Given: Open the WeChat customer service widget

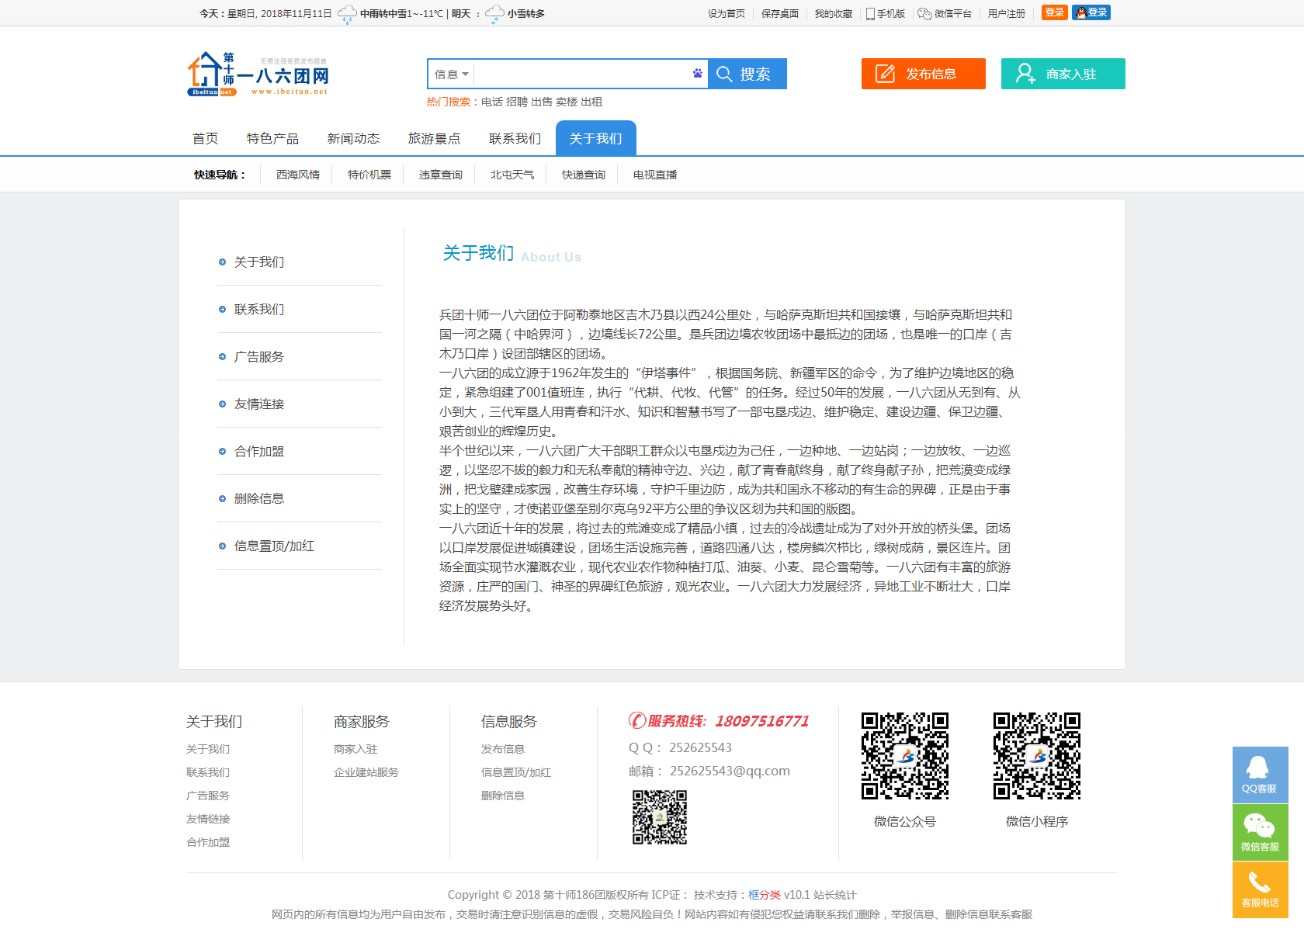Looking at the screenshot, I should [x=1260, y=832].
